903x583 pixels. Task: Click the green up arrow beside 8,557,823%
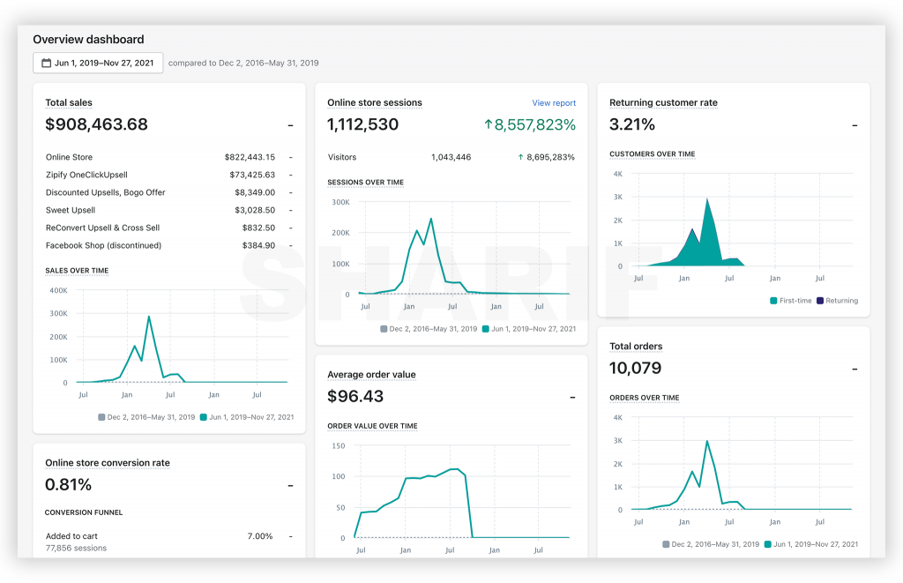(x=488, y=123)
